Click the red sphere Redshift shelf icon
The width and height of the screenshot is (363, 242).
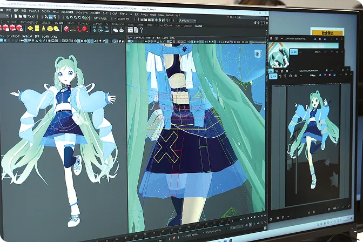coord(84,29)
